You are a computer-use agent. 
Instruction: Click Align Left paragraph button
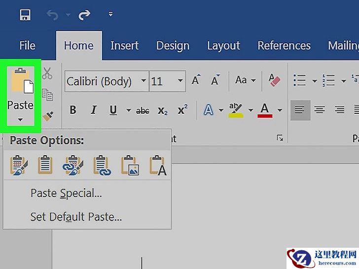click(x=299, y=110)
